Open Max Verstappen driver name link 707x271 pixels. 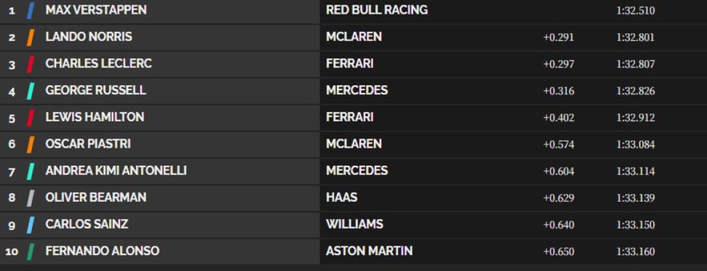point(96,10)
